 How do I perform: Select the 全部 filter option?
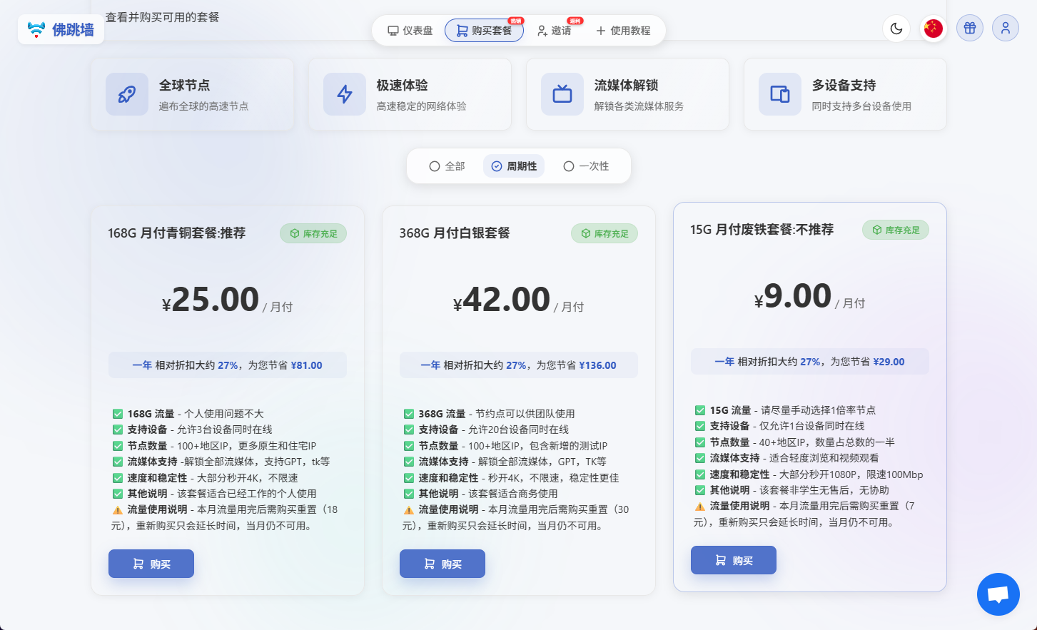pyautogui.click(x=447, y=166)
